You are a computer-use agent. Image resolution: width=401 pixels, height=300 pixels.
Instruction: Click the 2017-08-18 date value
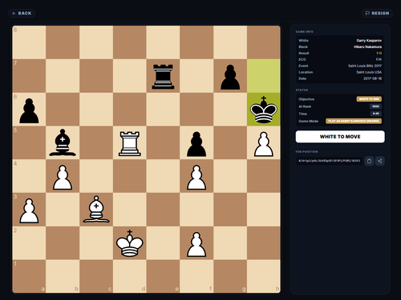tap(372, 78)
